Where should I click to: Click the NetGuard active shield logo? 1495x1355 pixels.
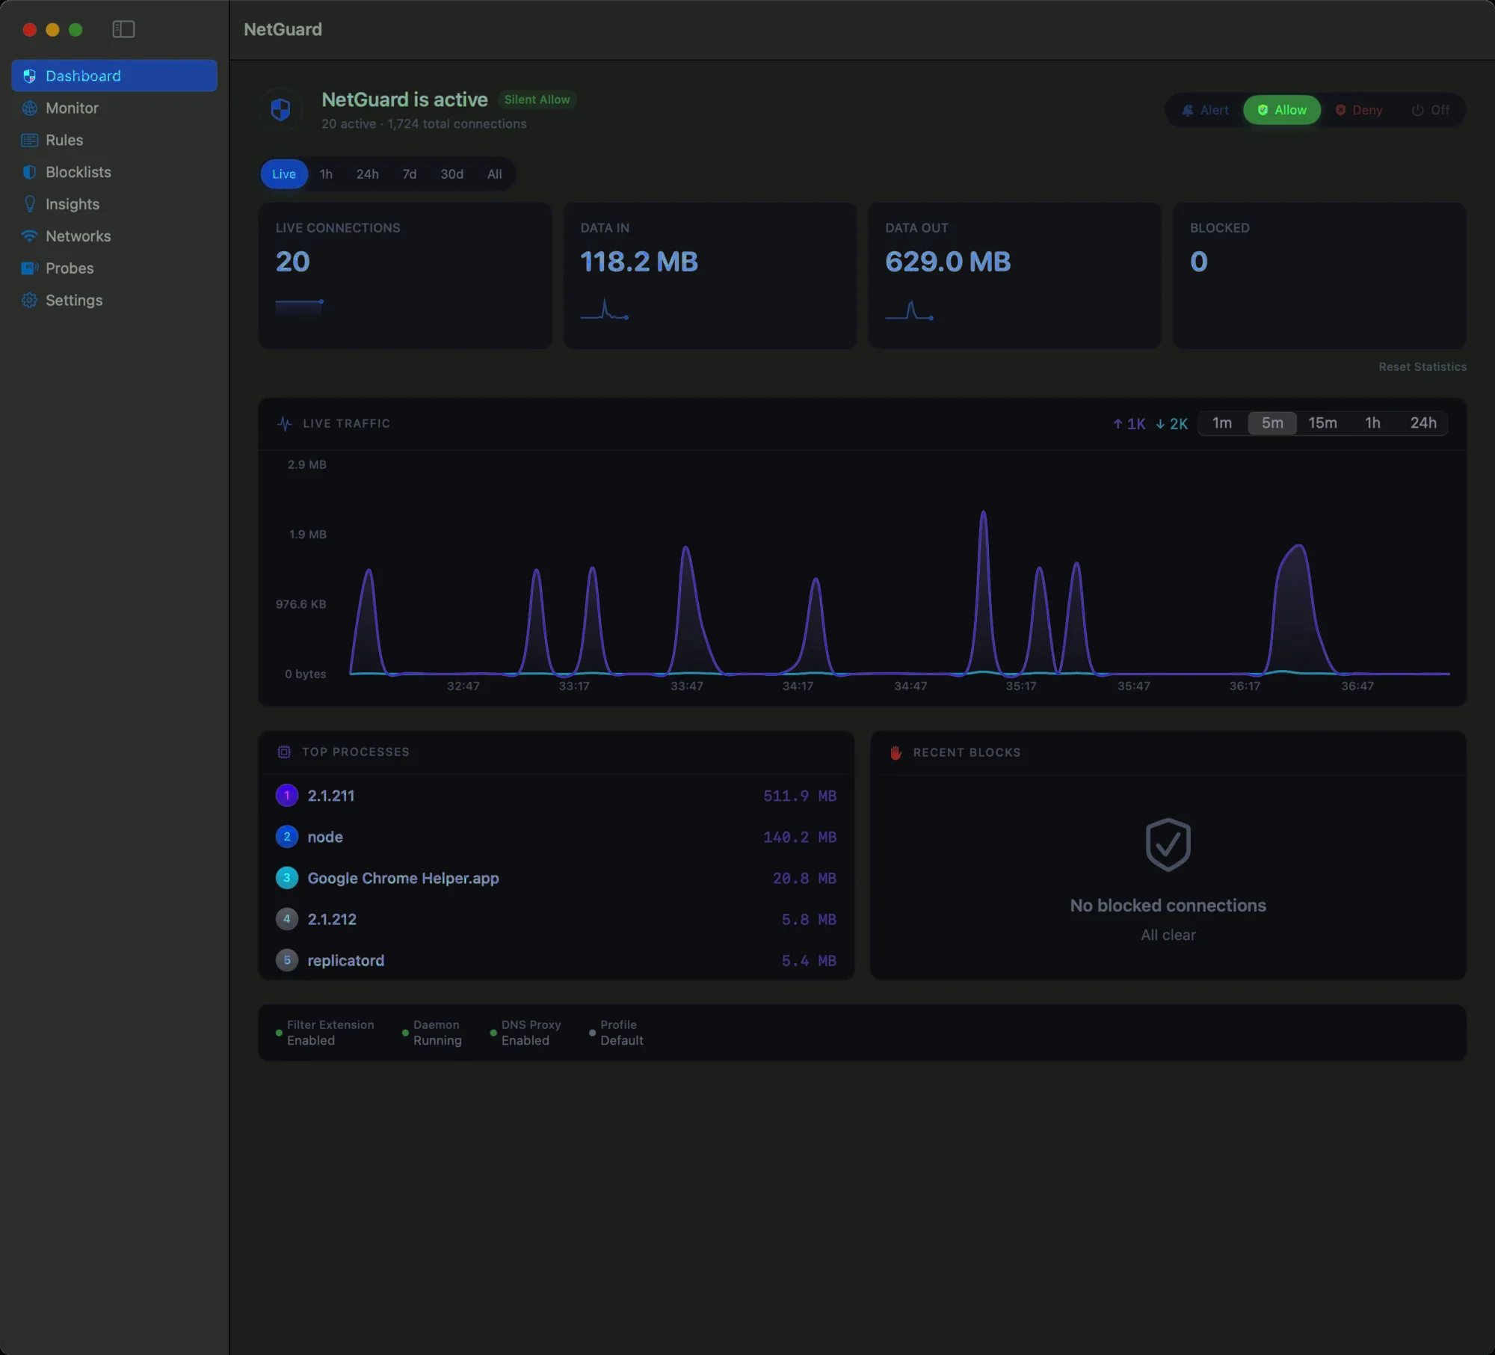pos(280,110)
